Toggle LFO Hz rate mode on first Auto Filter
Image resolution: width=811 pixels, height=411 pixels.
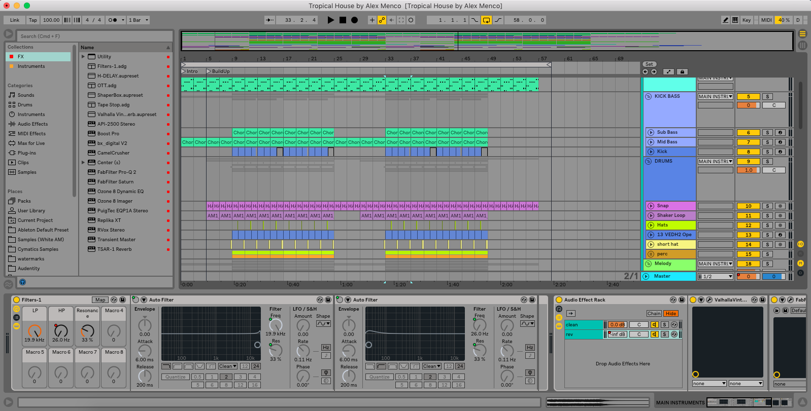(x=326, y=348)
